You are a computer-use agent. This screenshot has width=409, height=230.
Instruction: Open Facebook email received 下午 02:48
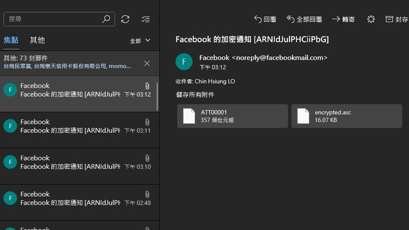click(x=80, y=202)
